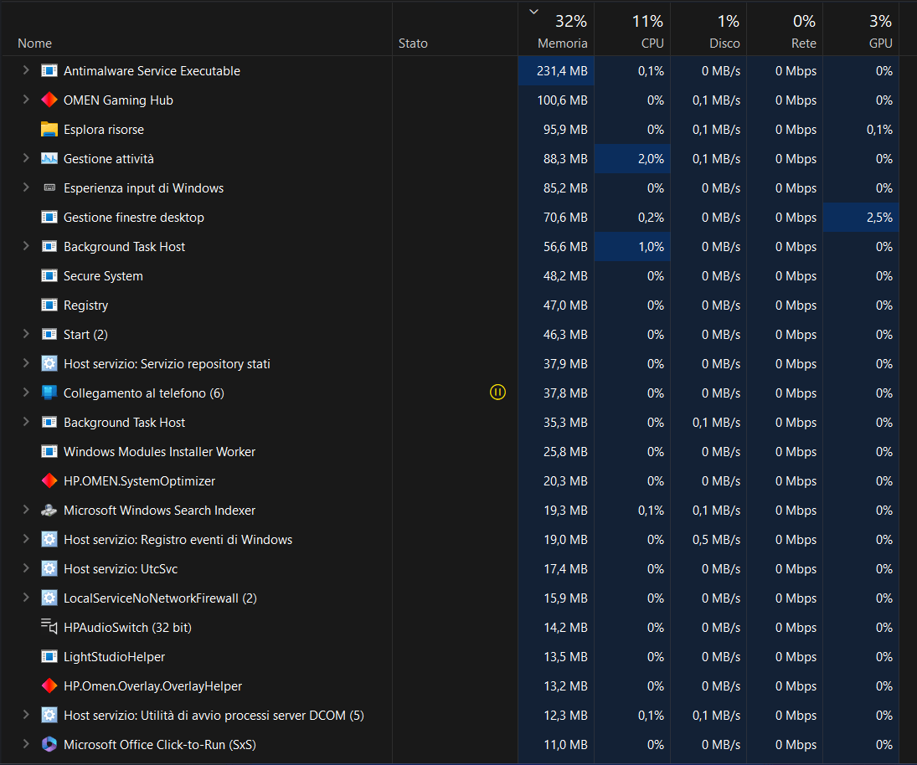The height and width of the screenshot is (765, 917).
Task: Click the 11,0 MB memory value
Action: (565, 745)
